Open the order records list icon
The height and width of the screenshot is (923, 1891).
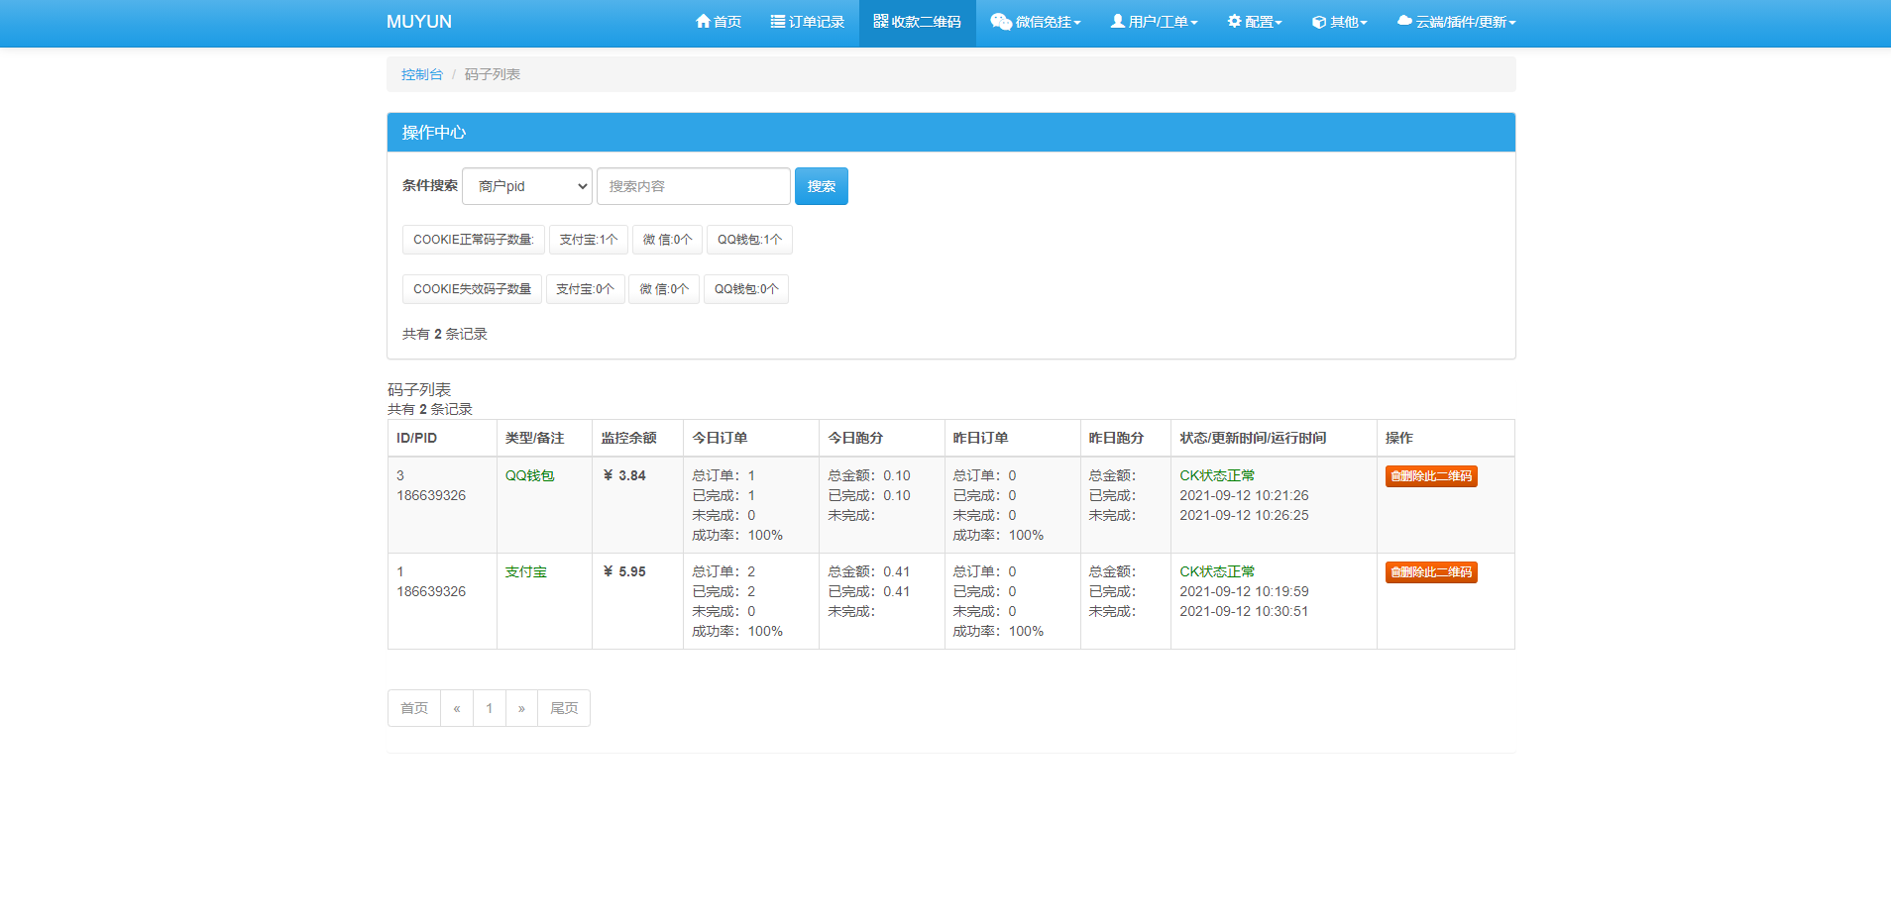tap(778, 22)
